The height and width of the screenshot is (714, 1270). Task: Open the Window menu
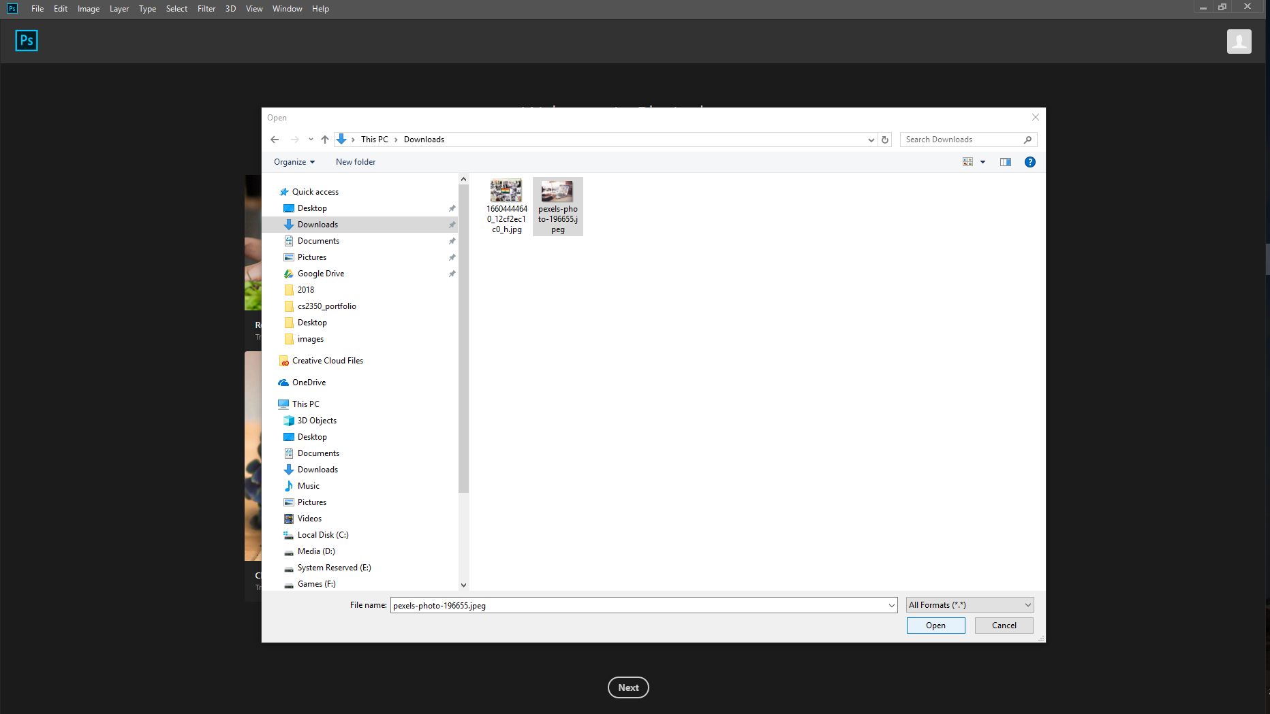pyautogui.click(x=287, y=8)
